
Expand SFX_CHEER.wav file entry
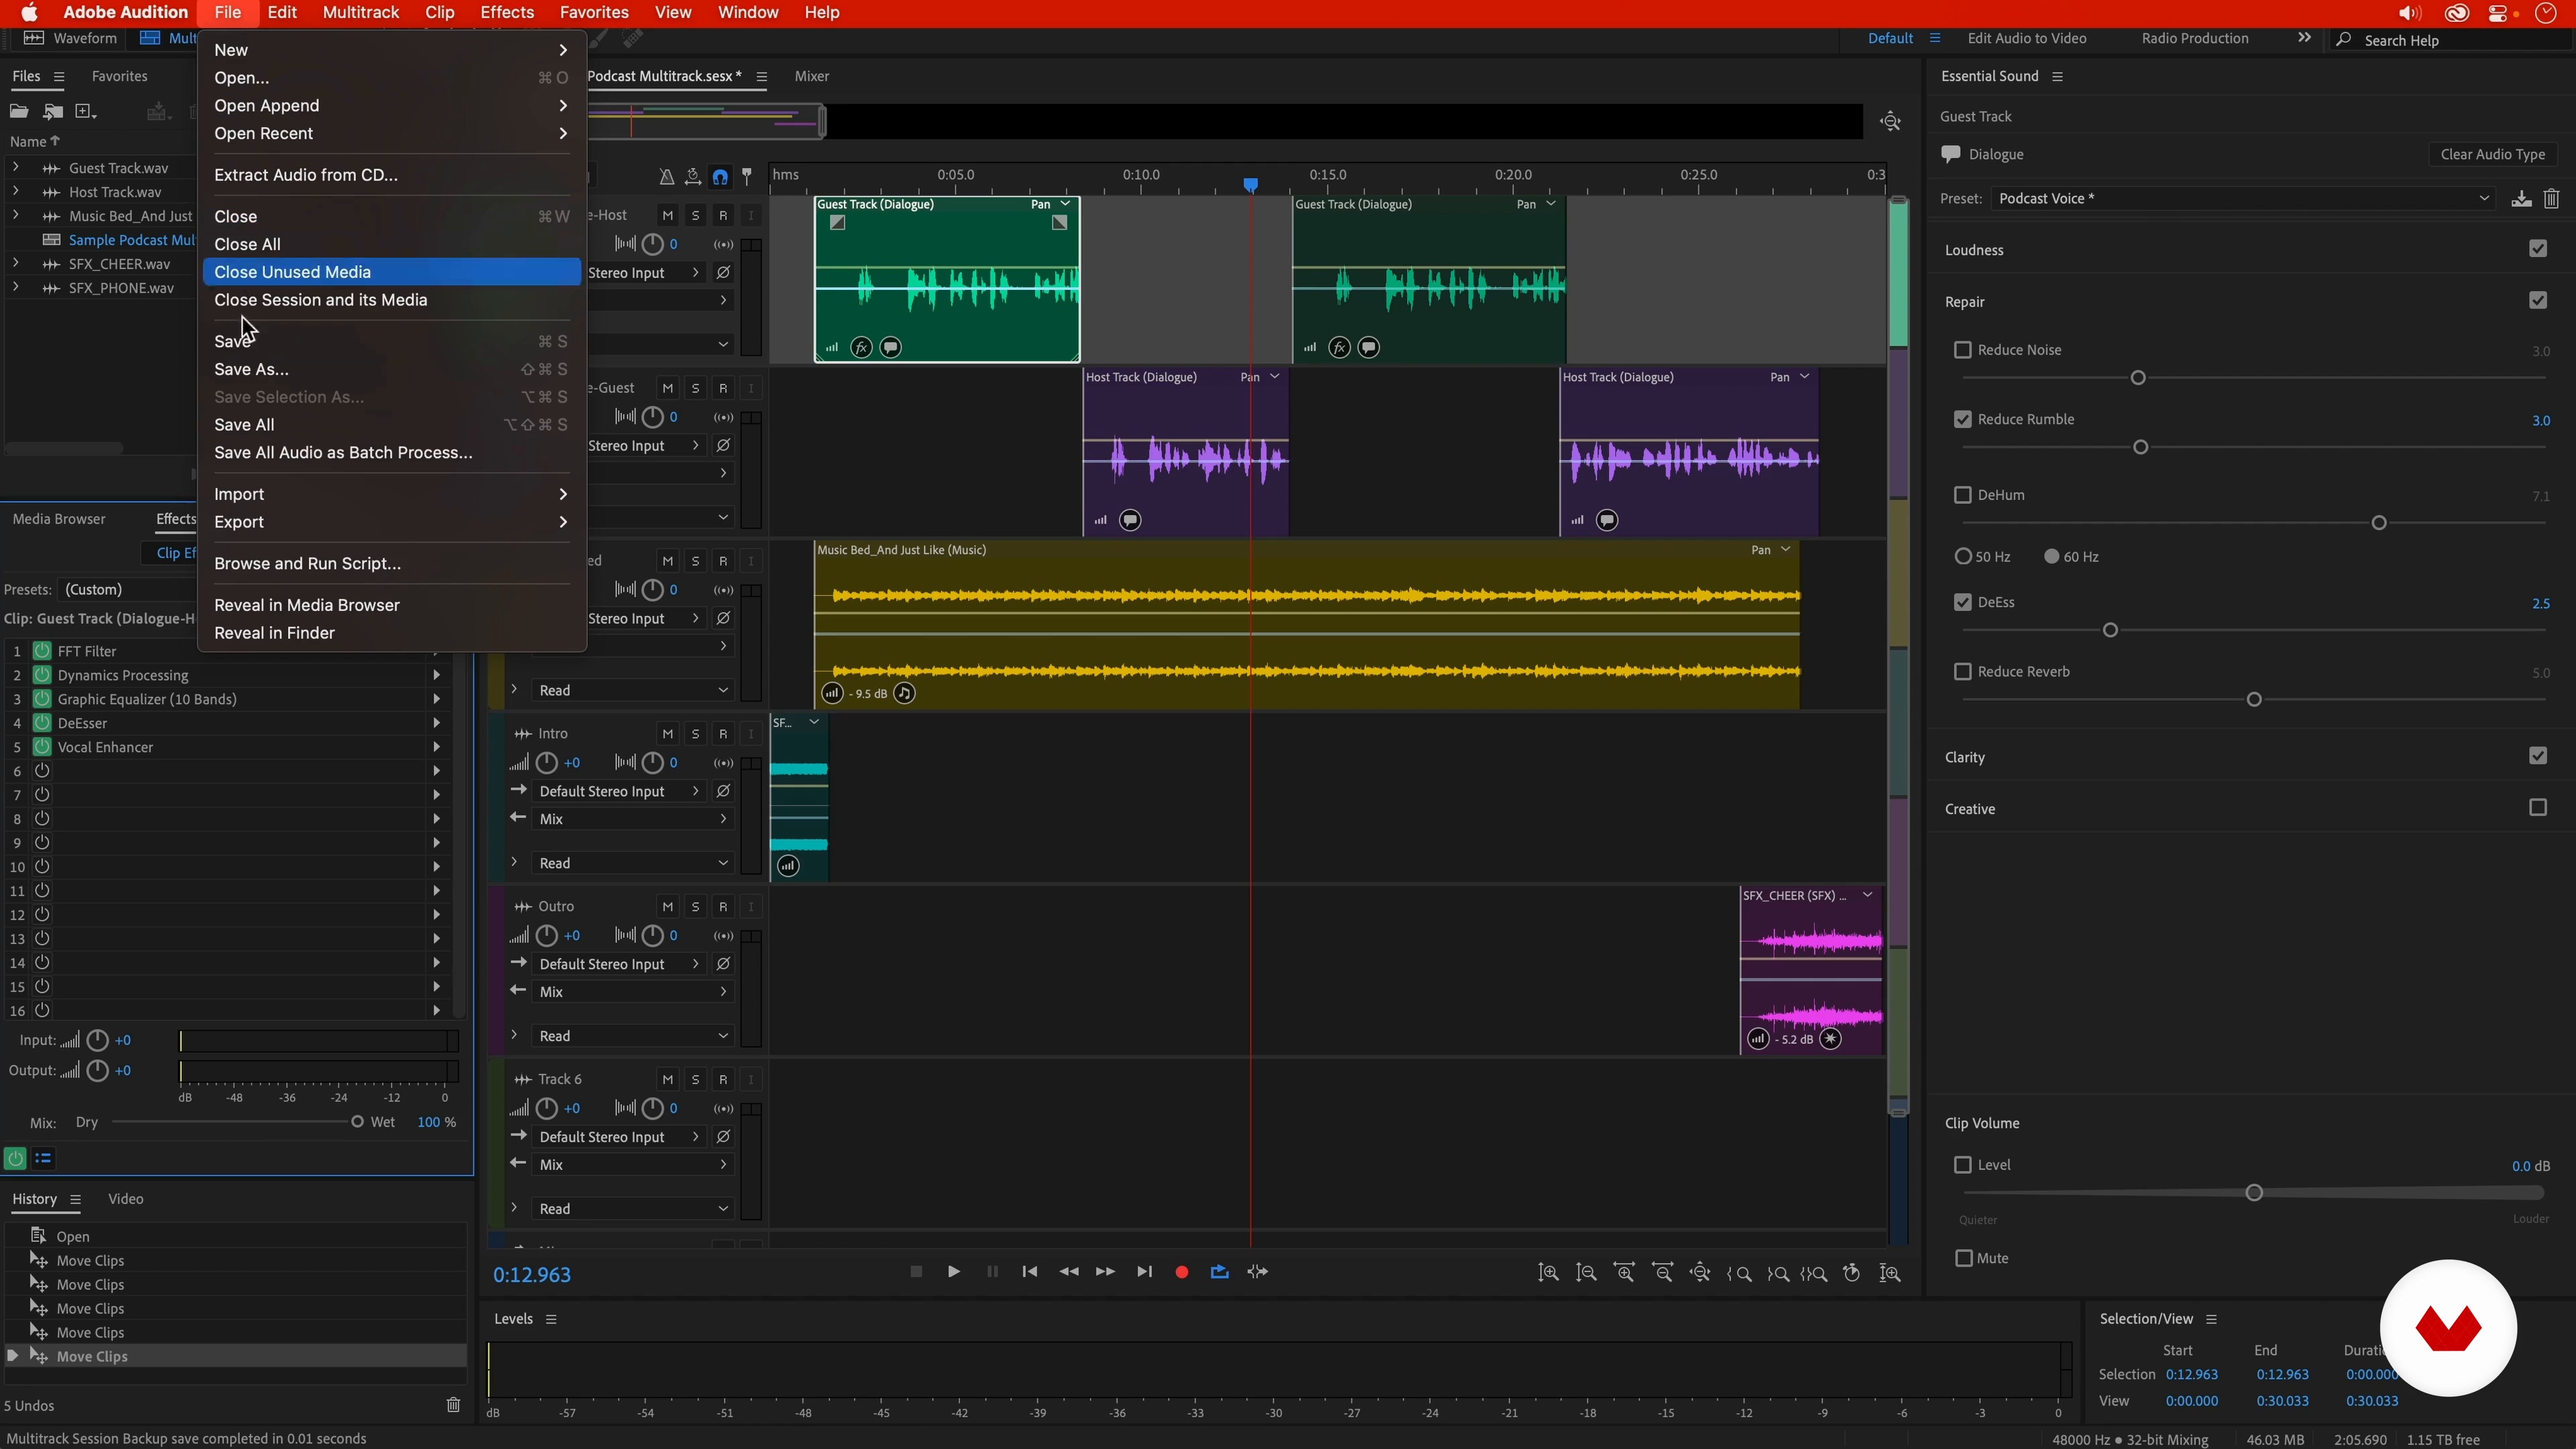click(15, 263)
